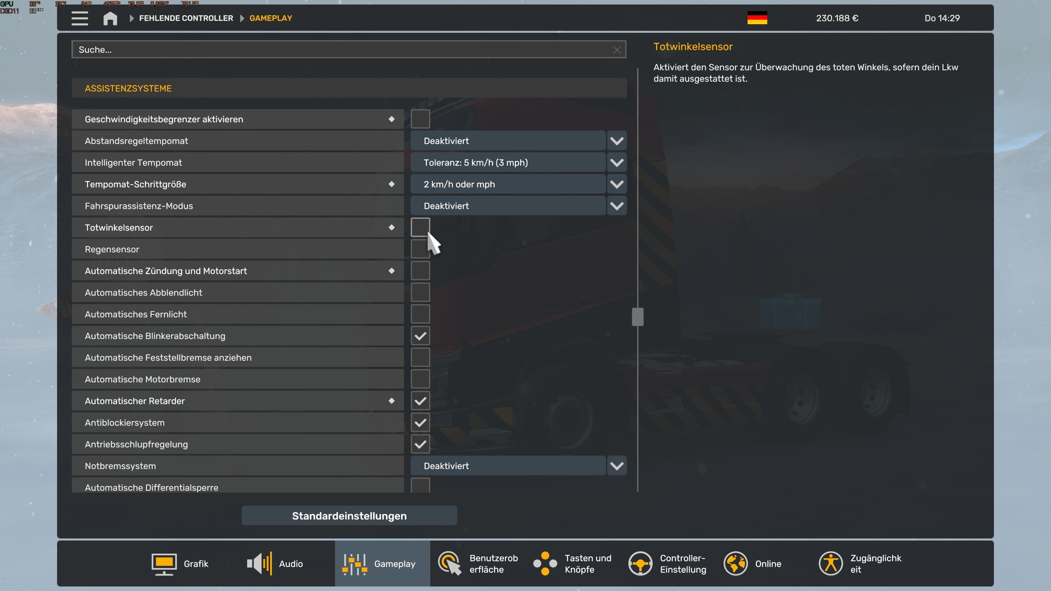Go to Fehlende Controller breadcrumb

point(186,18)
